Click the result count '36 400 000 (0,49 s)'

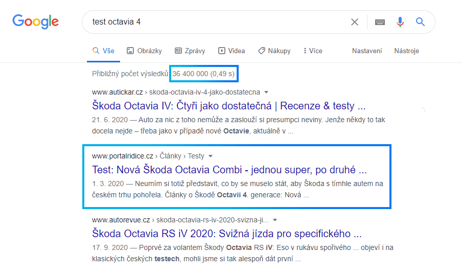point(203,74)
